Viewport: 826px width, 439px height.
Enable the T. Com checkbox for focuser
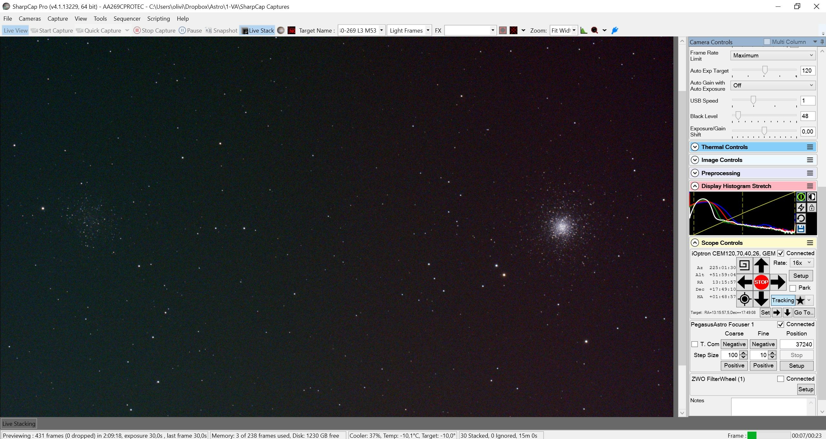(x=695, y=344)
